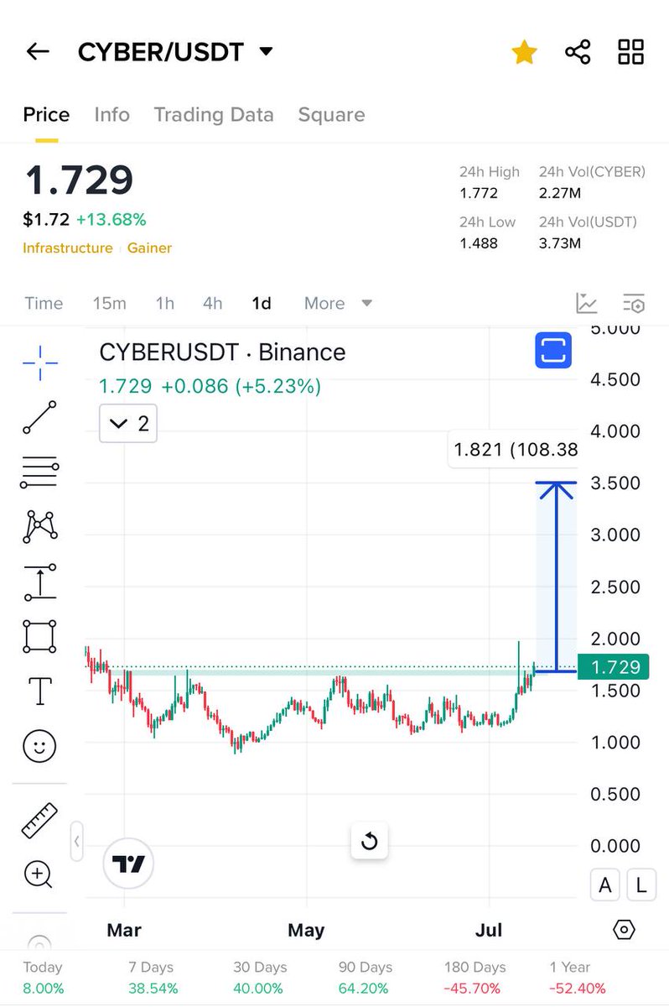Go back with the left arrow
Image resolution: width=669 pixels, height=1007 pixels.
tap(38, 52)
